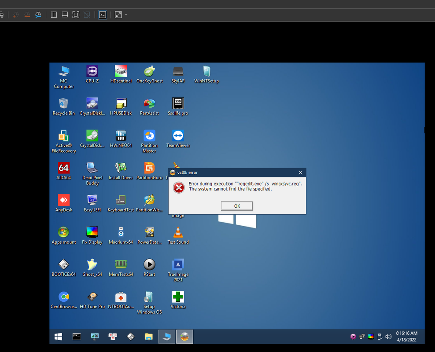
Task: Select the HPUSBDisk icon
Action: pyautogui.click(x=121, y=107)
